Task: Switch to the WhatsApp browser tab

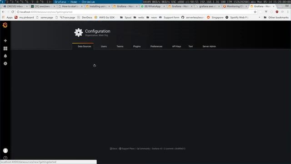Action: [x=153, y=6]
